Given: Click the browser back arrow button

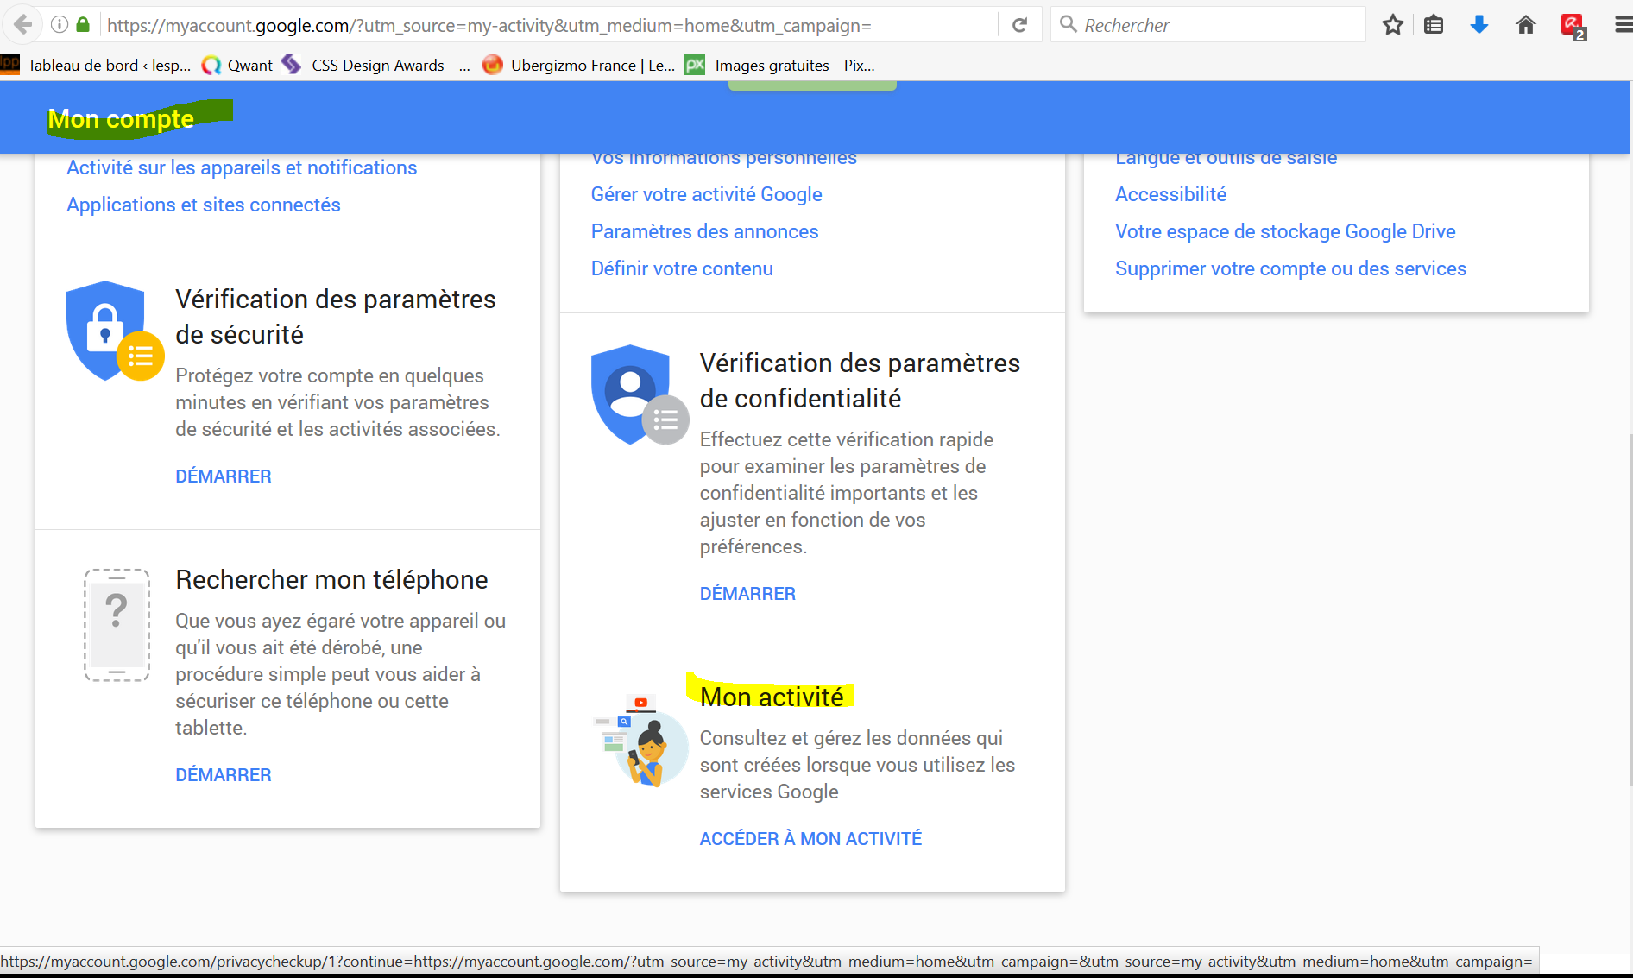Looking at the screenshot, I should click(x=23, y=25).
